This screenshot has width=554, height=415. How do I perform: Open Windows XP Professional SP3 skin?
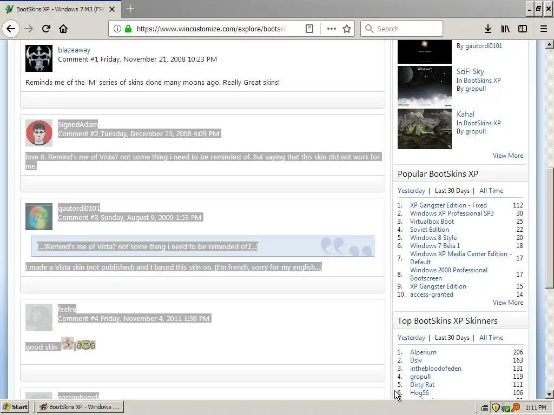pos(452,213)
